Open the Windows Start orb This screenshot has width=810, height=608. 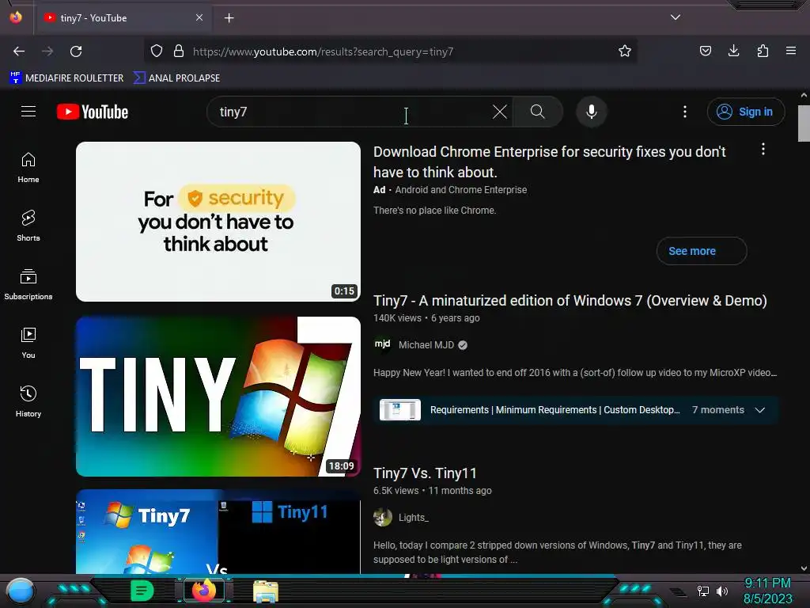pyautogui.click(x=21, y=591)
